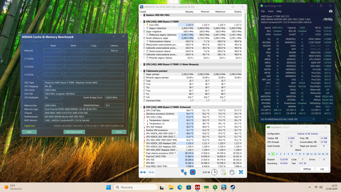Switch to ZenTimings green hexagon taskbar icon
This screenshot has height=192, width=341.
click(215, 187)
